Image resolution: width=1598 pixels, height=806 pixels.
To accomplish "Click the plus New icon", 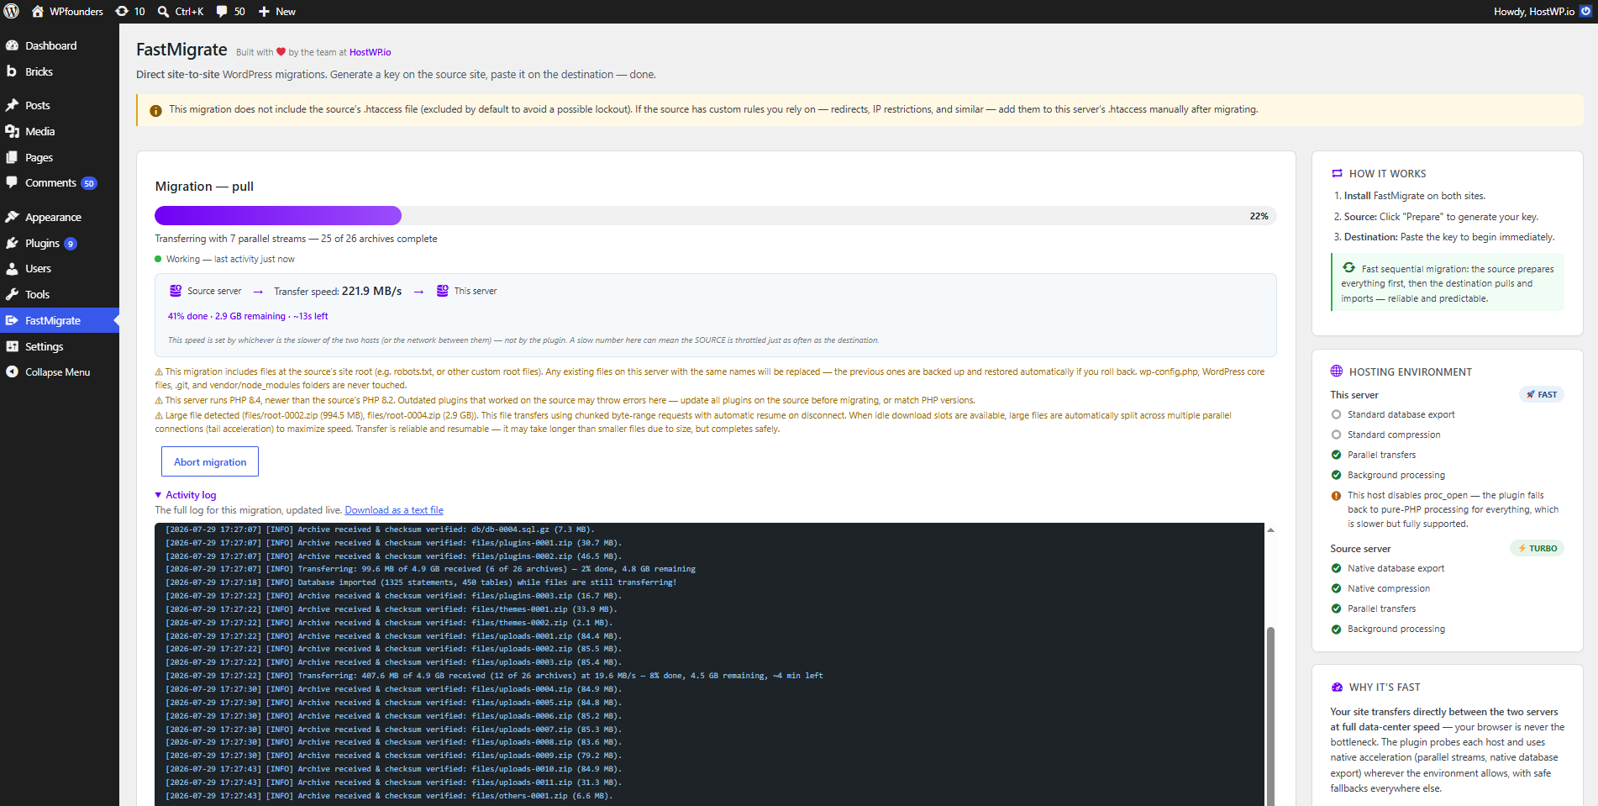I will click(264, 12).
